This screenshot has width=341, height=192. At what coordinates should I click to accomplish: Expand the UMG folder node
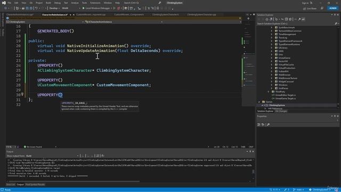point(271,51)
